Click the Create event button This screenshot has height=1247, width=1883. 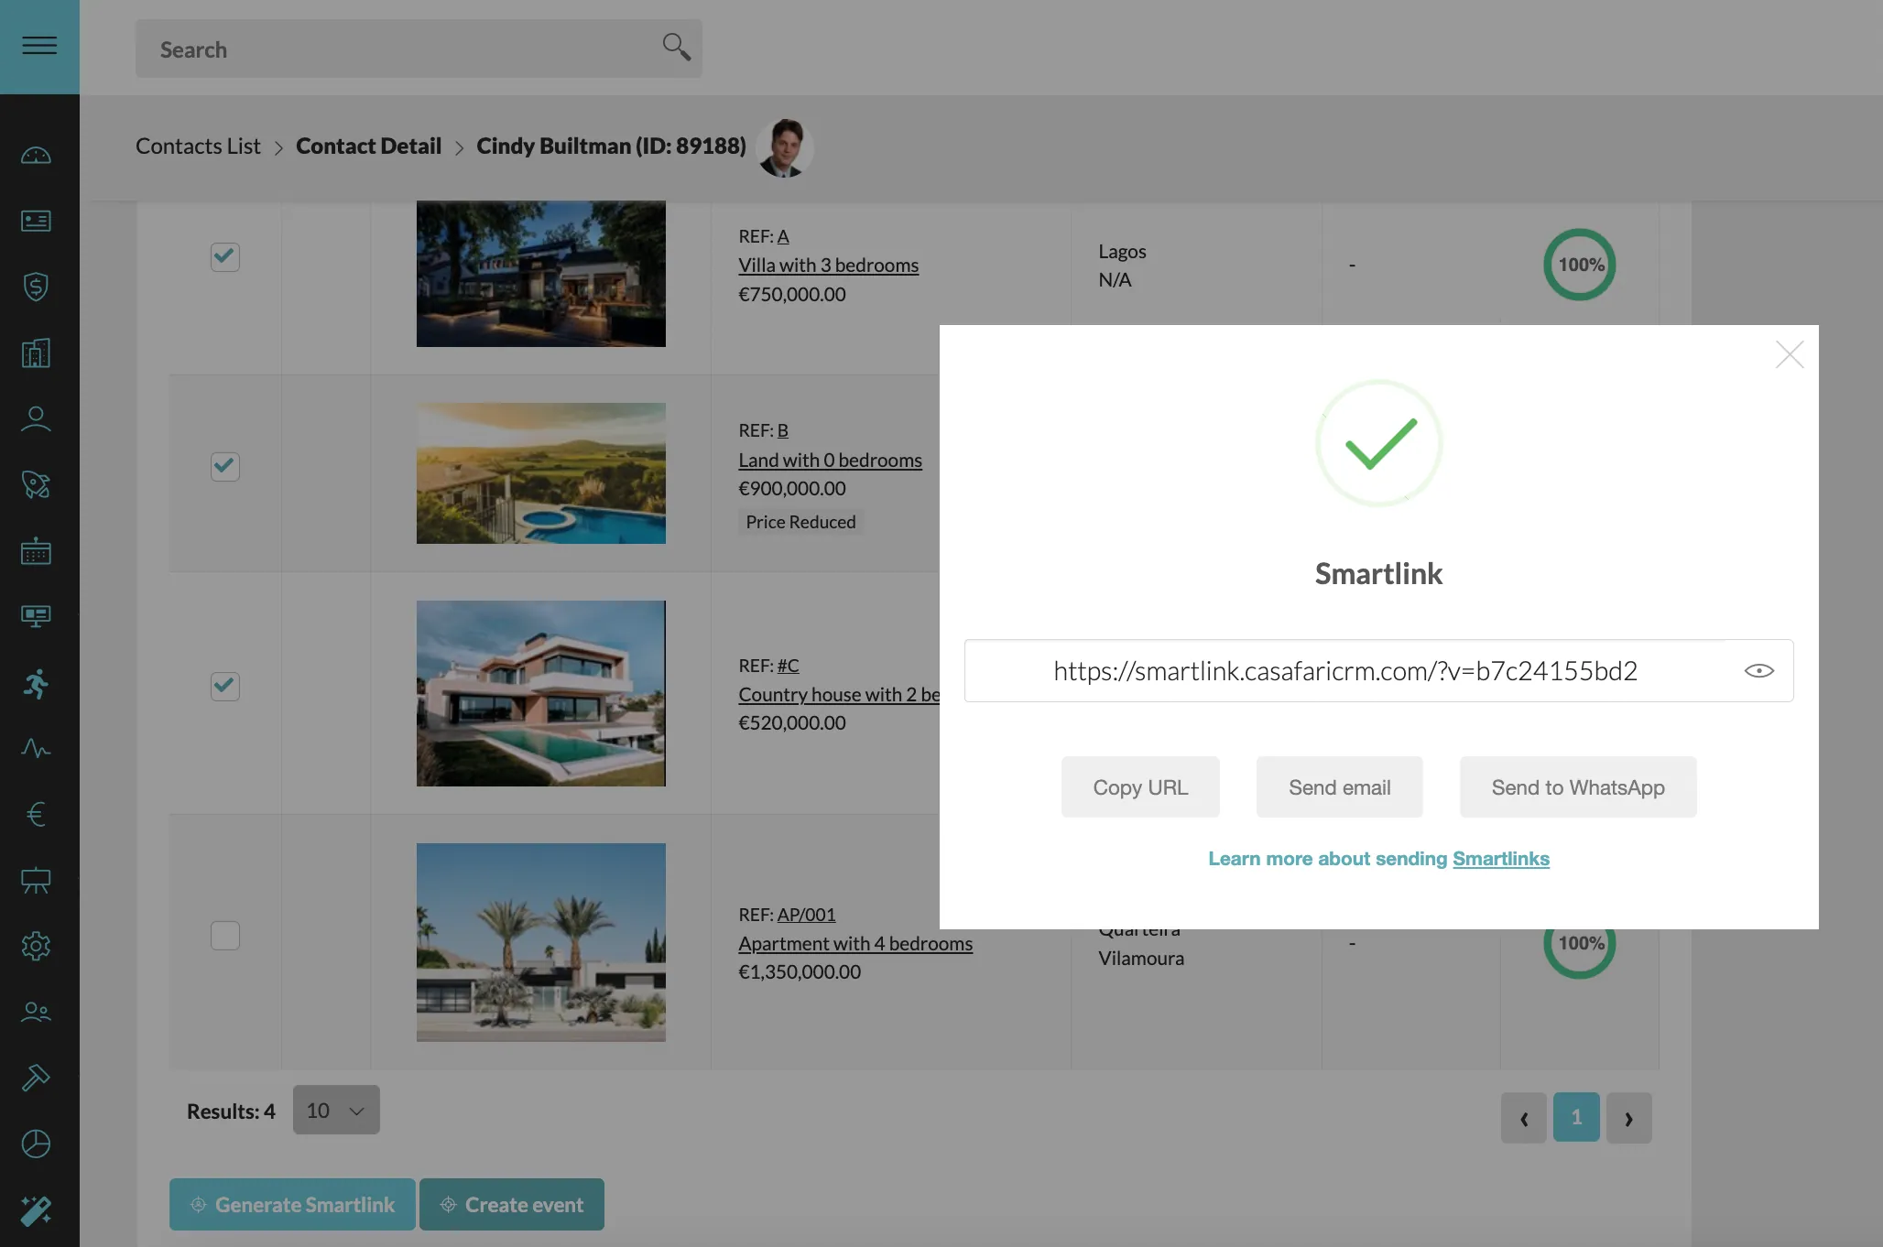(x=512, y=1204)
